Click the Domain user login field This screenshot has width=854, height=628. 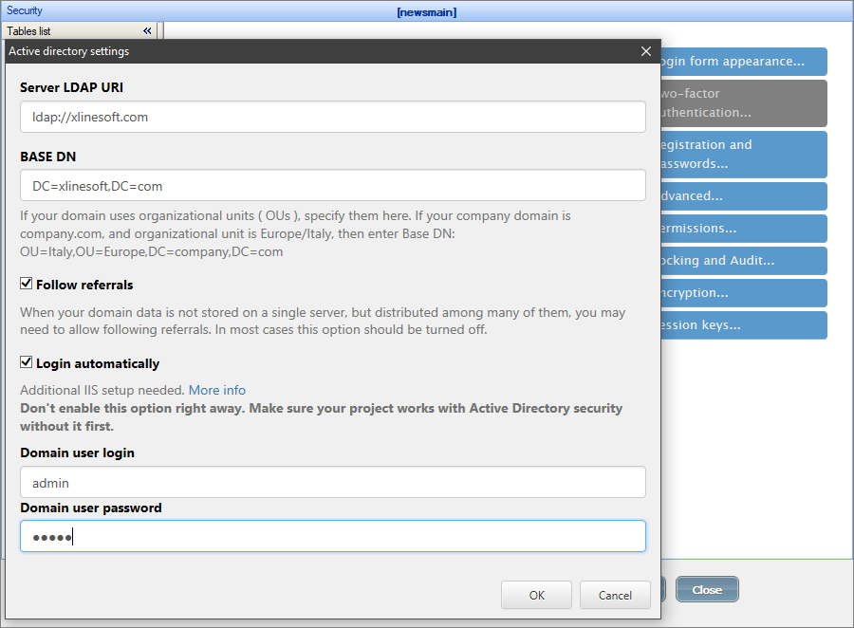[x=332, y=482]
